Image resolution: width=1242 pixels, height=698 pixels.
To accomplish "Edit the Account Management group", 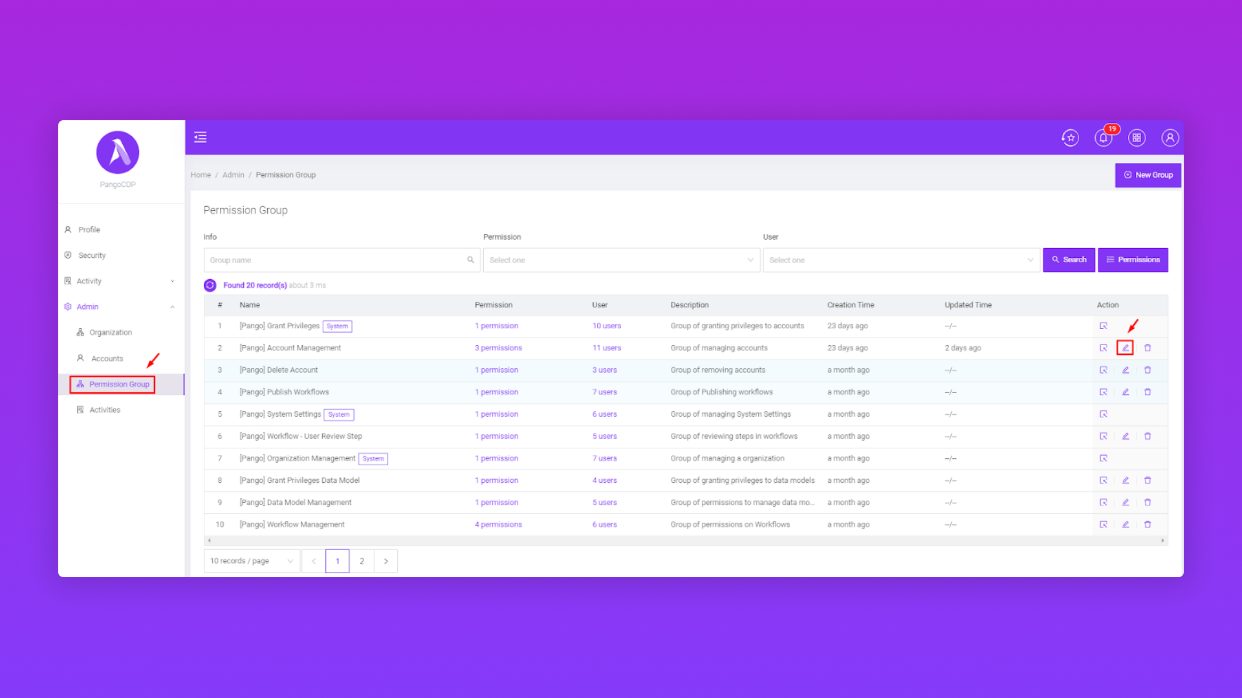I will click(x=1125, y=348).
